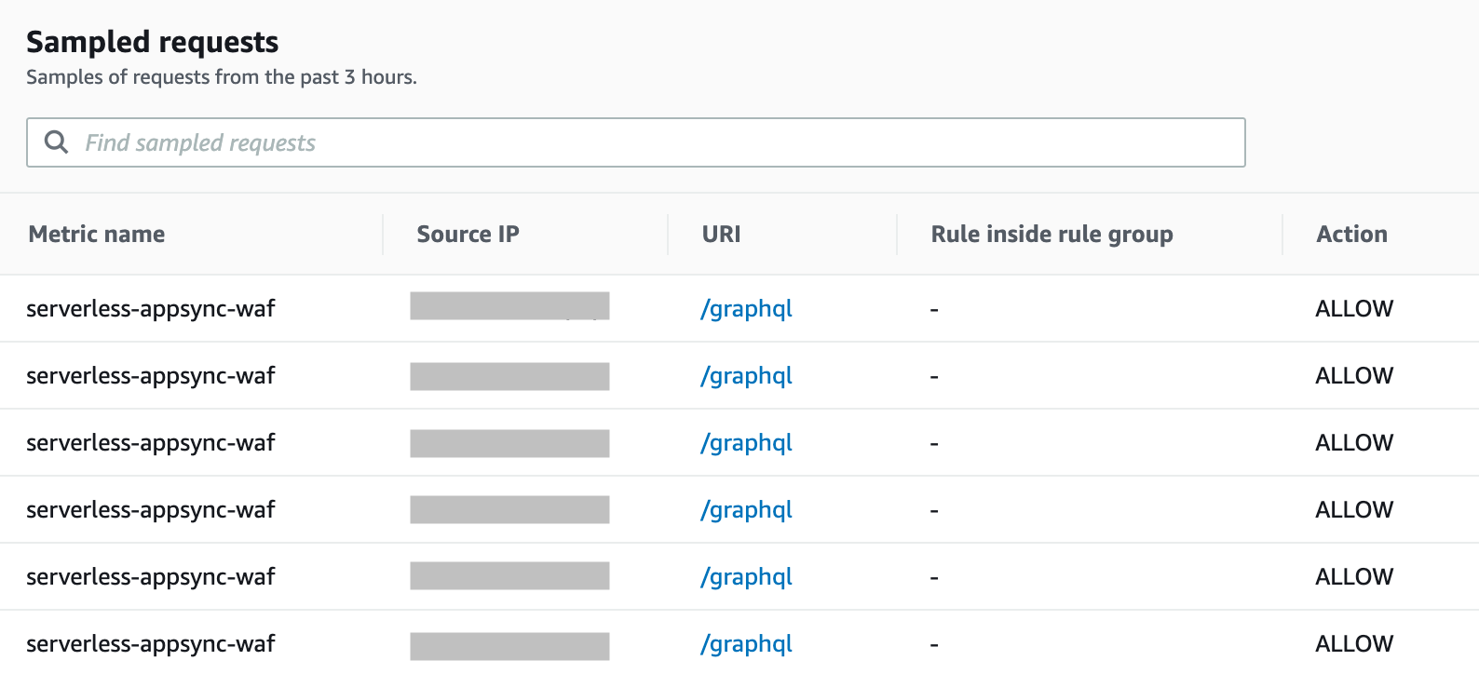Click the redacted Source IP in second row
The width and height of the screenshot is (1479, 674).
point(509,376)
